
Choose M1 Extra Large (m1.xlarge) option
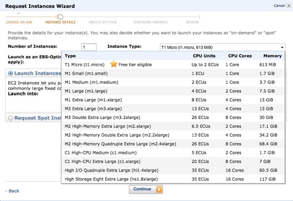point(173,100)
